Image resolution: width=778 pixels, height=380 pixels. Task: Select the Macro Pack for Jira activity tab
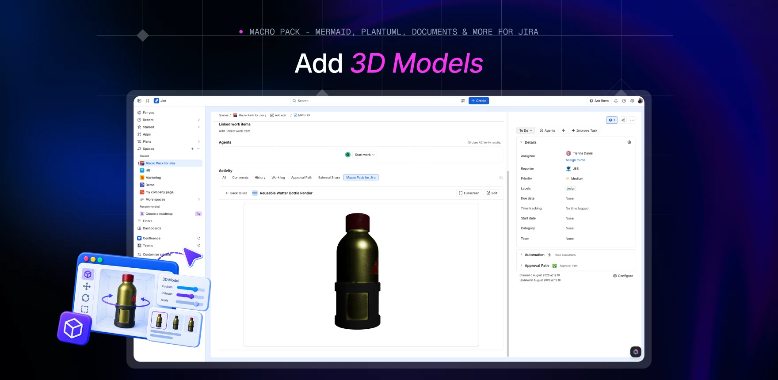pos(361,178)
